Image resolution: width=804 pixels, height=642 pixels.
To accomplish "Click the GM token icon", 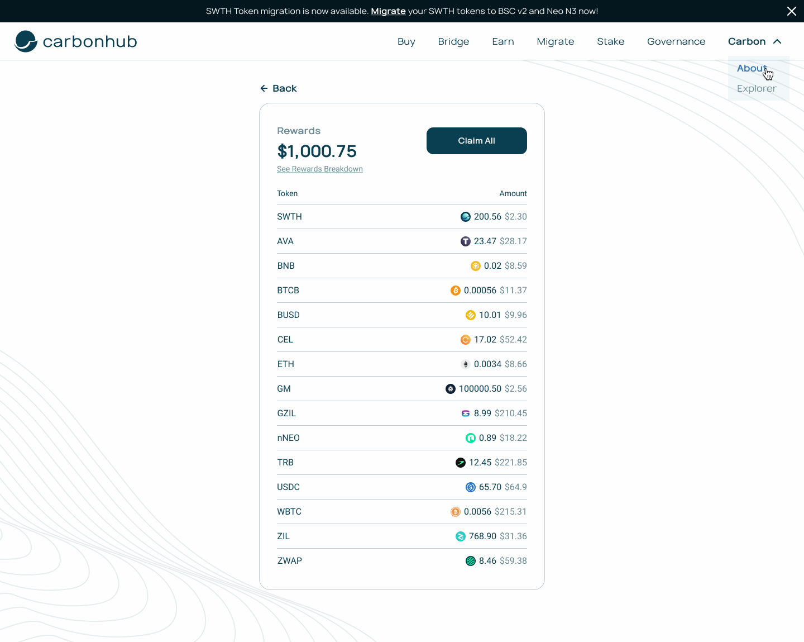I will point(451,389).
